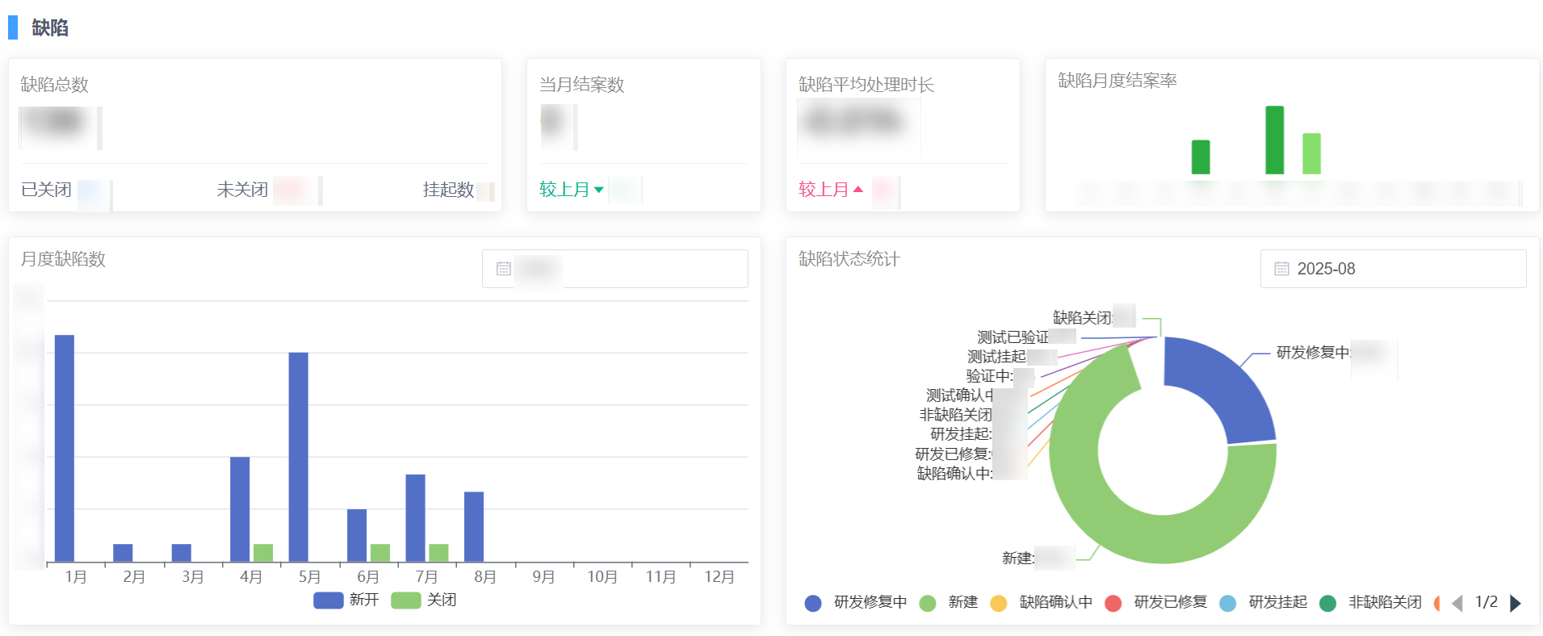The width and height of the screenshot is (1543, 636).
Task: Click the 4月 关闭 green bar
Action: (x=263, y=553)
